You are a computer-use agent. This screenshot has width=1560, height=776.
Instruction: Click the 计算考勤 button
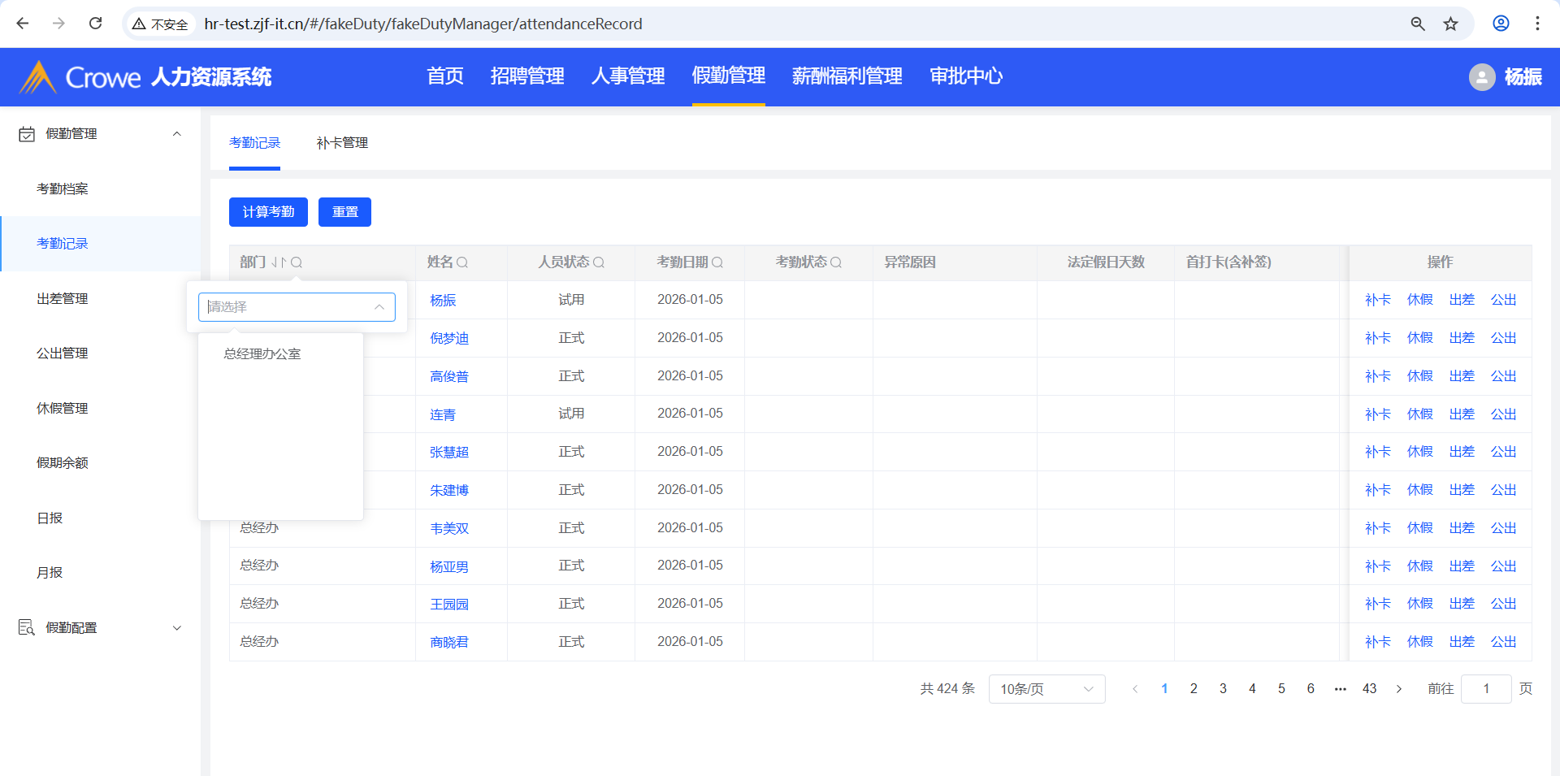pyautogui.click(x=268, y=212)
